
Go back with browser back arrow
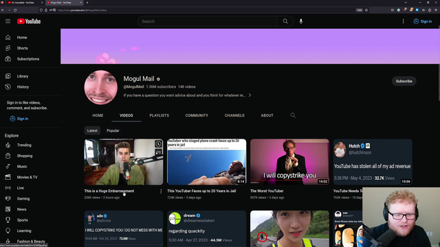(x=3, y=10)
